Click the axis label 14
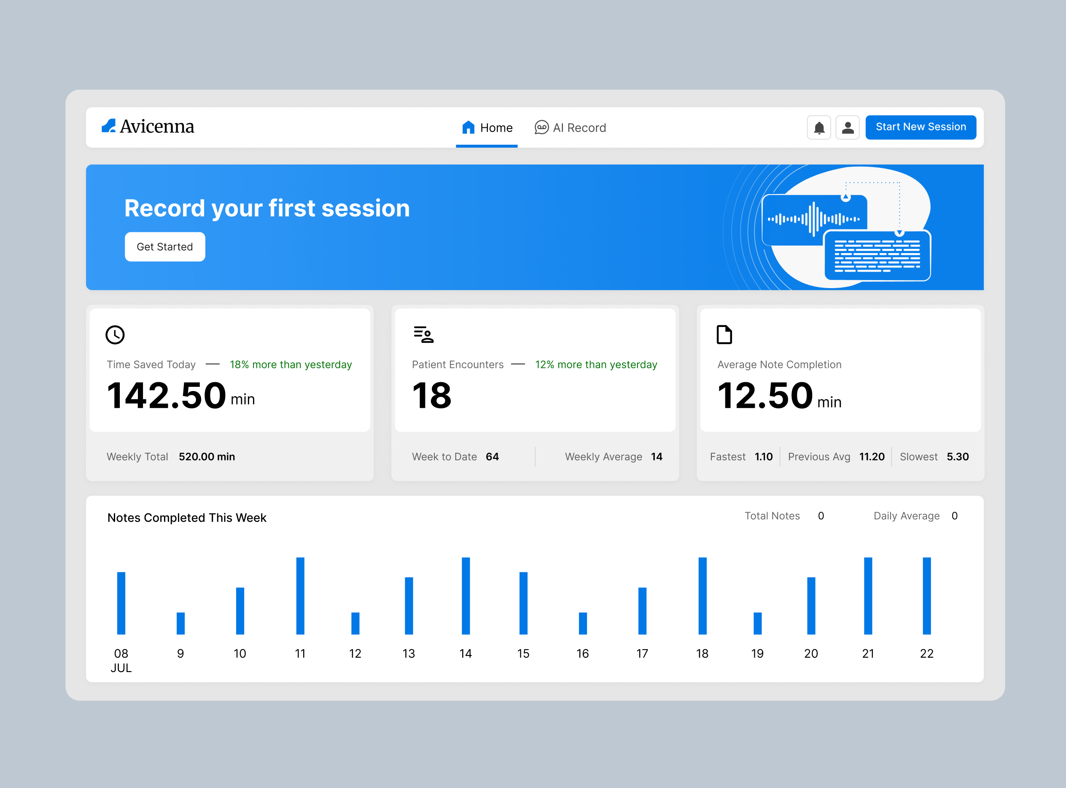Image resolution: width=1066 pixels, height=788 pixels. click(x=466, y=653)
